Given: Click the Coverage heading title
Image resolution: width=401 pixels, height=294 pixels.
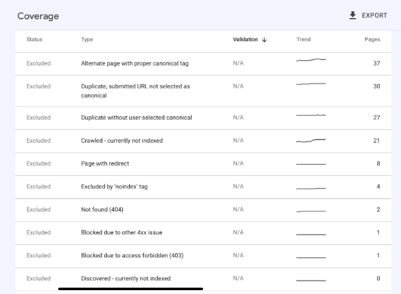Looking at the screenshot, I should (38, 16).
